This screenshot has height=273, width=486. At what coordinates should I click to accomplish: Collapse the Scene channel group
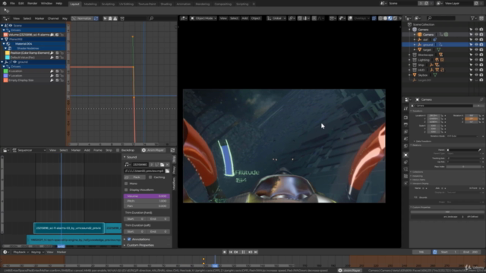click(2, 25)
